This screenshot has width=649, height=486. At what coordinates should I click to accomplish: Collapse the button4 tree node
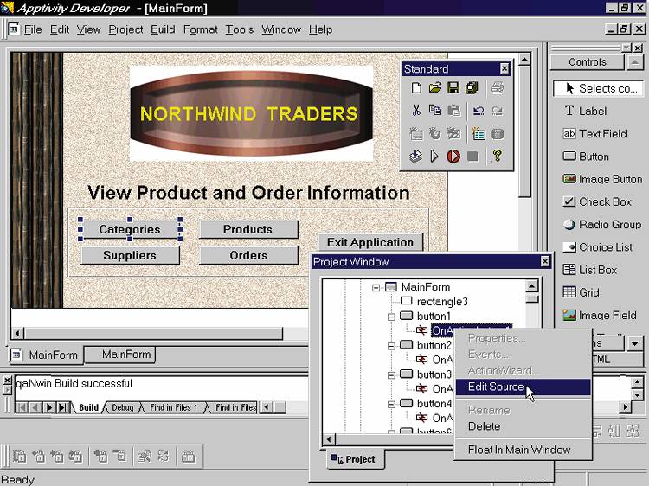[x=391, y=404]
